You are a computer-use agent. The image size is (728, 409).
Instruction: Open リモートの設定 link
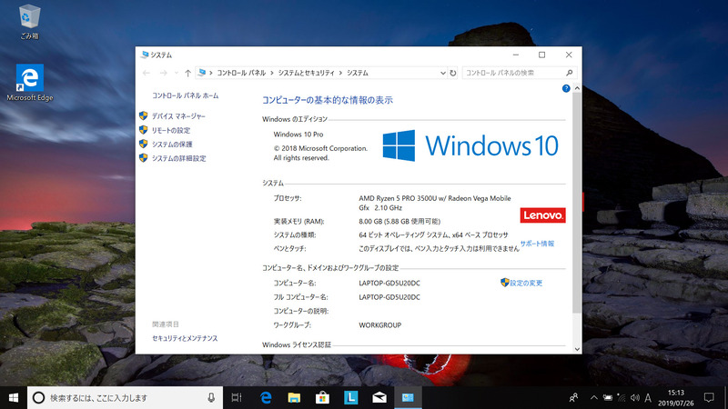pyautogui.click(x=171, y=130)
